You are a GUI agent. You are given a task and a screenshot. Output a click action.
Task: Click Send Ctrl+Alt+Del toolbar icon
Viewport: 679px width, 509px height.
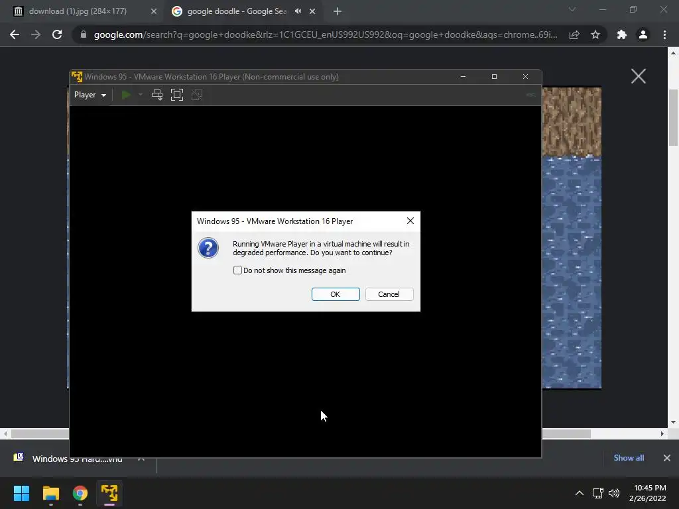157,95
